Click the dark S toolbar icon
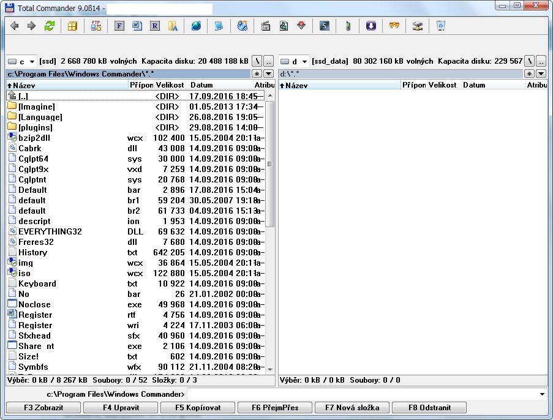This screenshot has height=420, width=553. click(325, 26)
